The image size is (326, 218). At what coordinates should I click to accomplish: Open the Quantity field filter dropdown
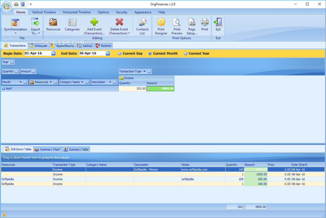point(17,71)
